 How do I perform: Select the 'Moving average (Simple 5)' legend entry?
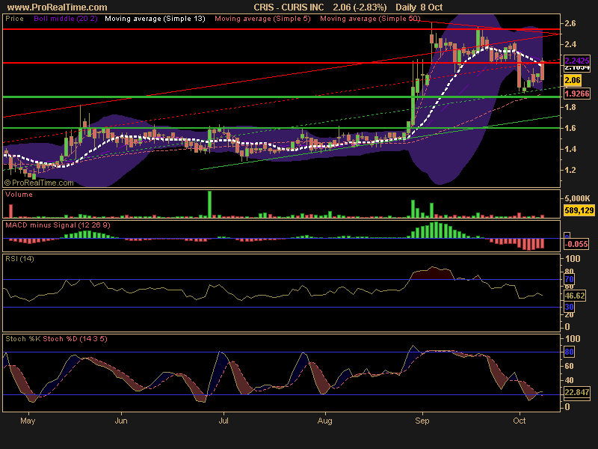pos(263,18)
